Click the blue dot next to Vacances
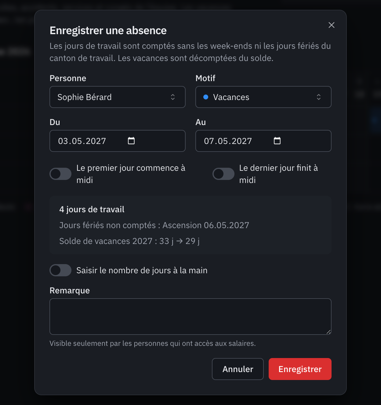381x405 pixels. pos(206,97)
